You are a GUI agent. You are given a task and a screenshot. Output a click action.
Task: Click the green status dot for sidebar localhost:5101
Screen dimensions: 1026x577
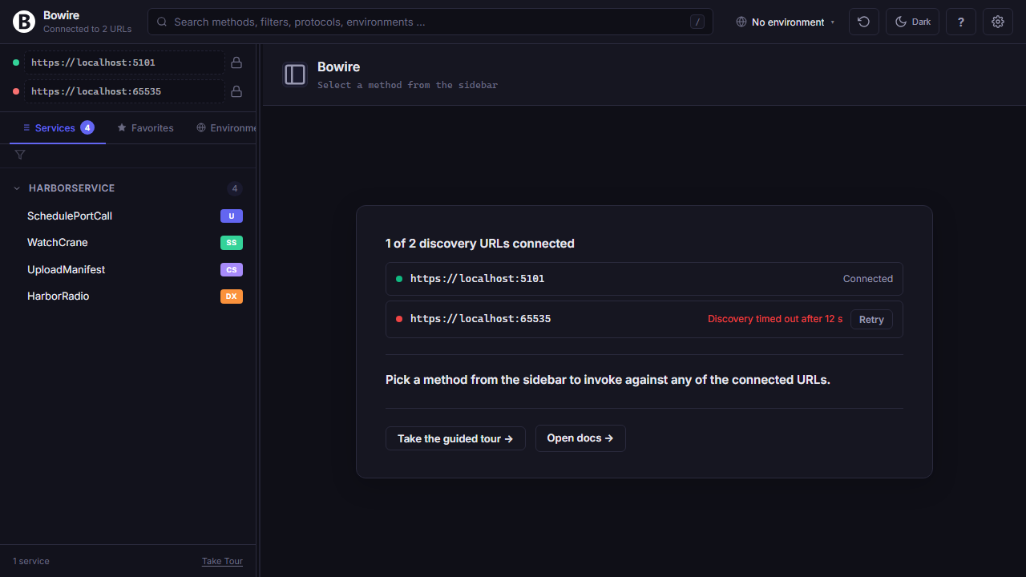(16, 63)
